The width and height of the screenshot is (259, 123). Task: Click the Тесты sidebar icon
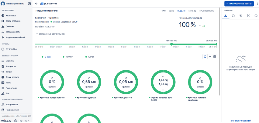pyautogui.click(x=3, y=82)
